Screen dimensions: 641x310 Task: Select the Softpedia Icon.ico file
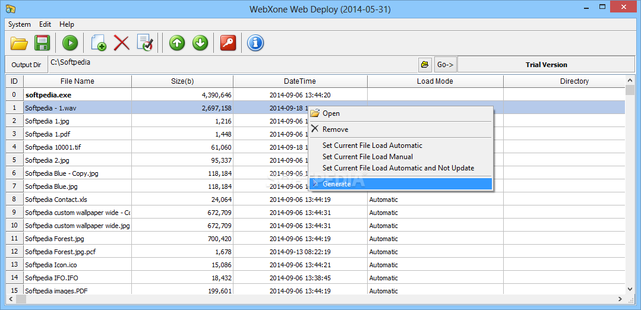coord(50,265)
